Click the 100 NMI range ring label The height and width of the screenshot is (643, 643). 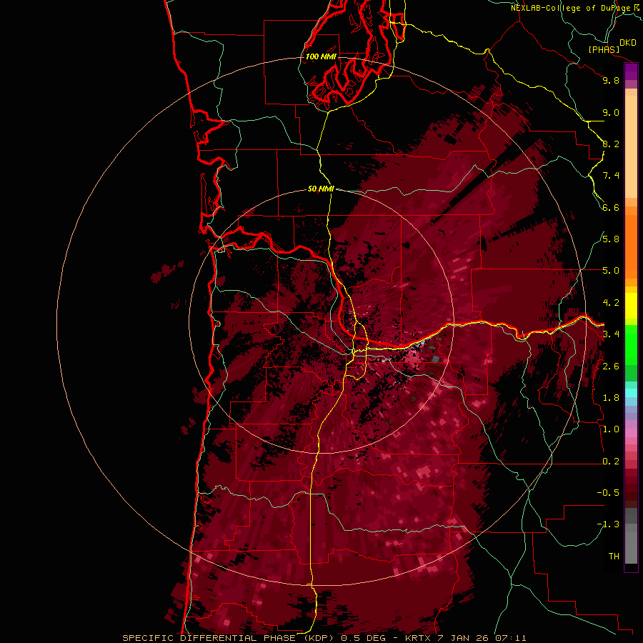321,56
